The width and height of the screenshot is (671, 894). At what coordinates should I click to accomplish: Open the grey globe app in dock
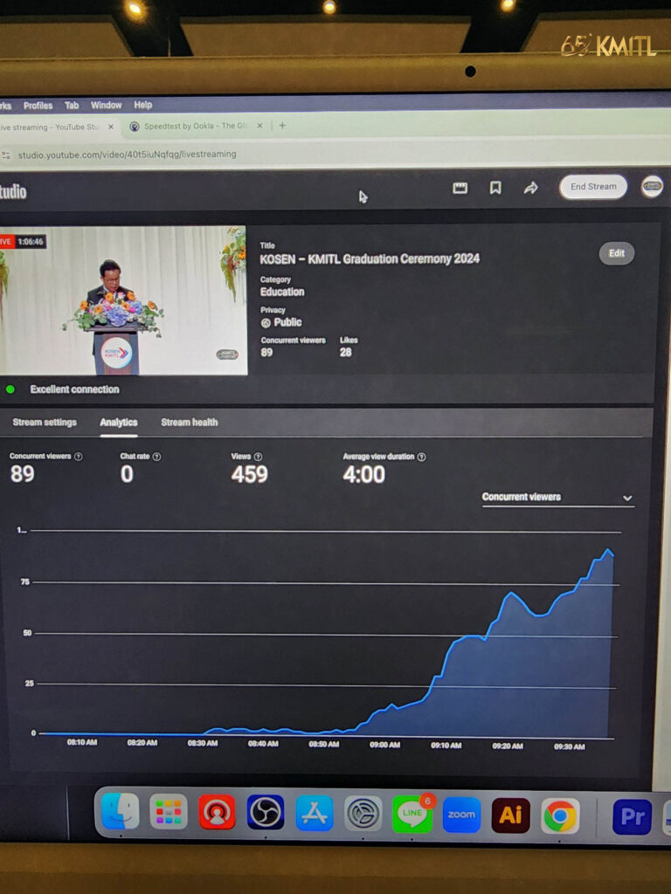coord(363,814)
